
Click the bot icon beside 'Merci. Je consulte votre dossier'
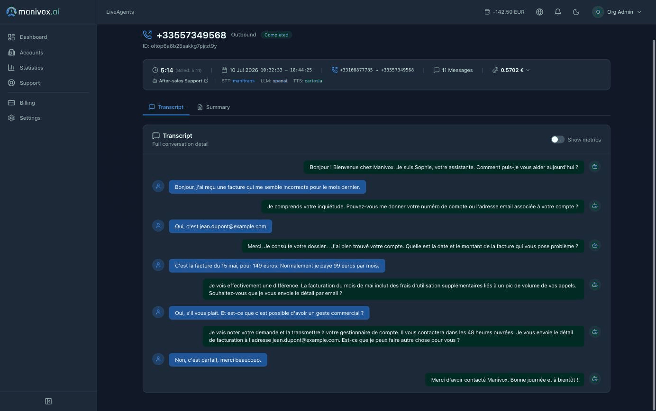[595, 245]
